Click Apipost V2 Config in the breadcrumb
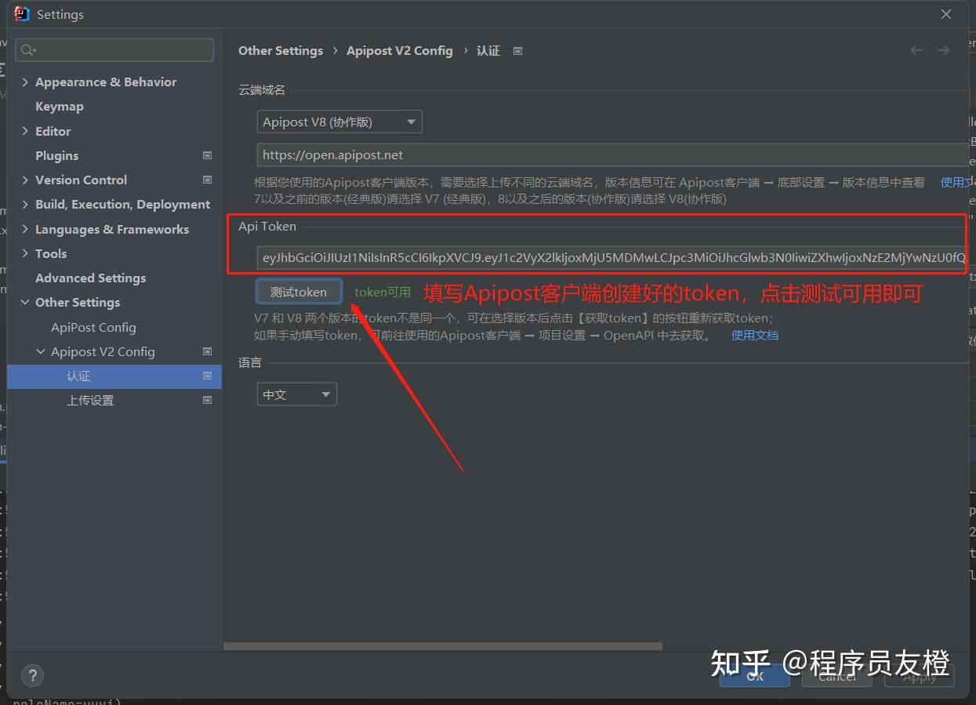 [400, 50]
